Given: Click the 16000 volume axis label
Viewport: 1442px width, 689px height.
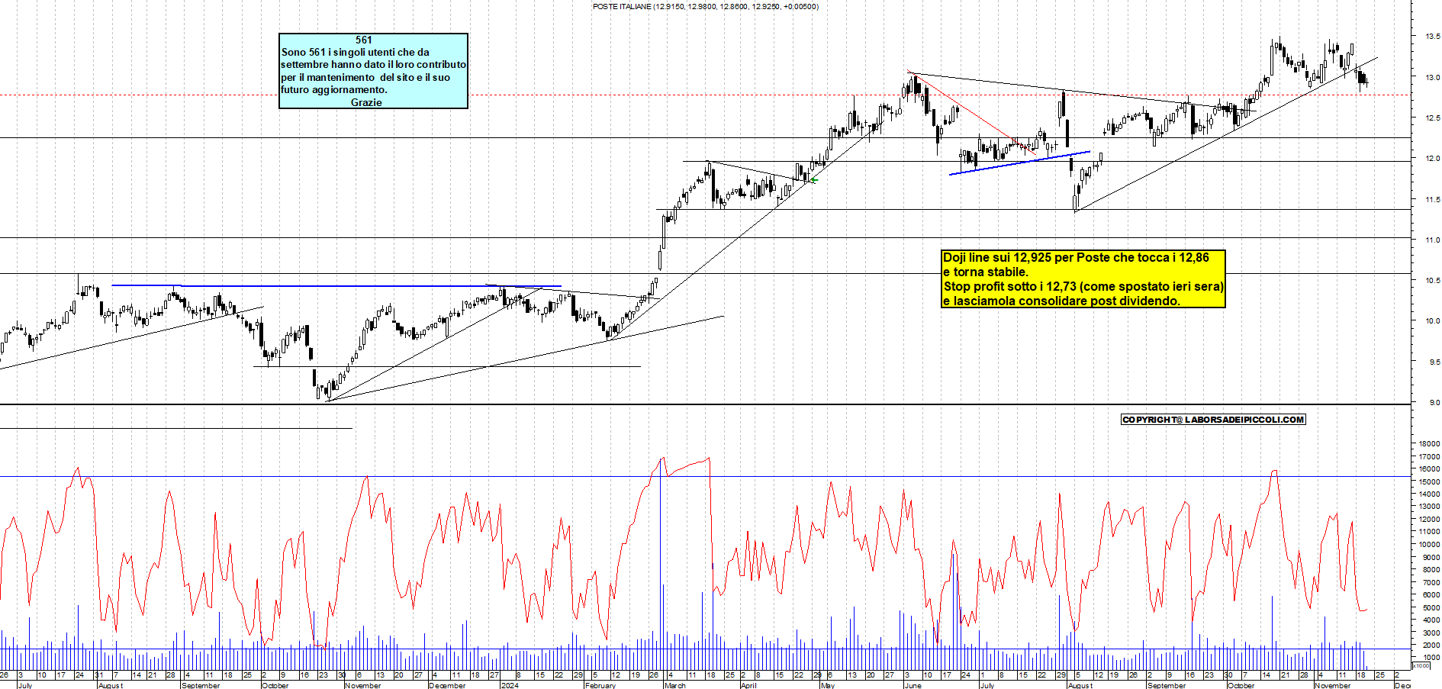Looking at the screenshot, I should (1429, 468).
